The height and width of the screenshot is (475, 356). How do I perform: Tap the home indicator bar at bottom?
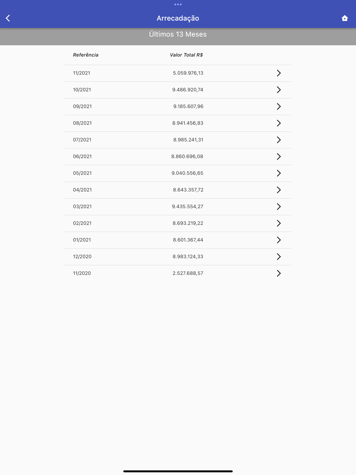coord(178,471)
